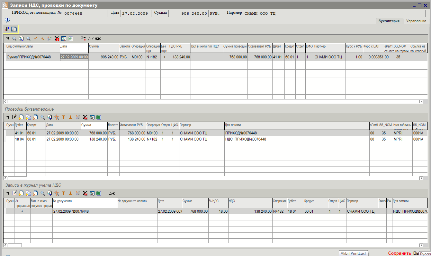Click Excel export icon in журнал НДС toolbar
The width and height of the screenshot is (431, 256).
tap(99, 193)
